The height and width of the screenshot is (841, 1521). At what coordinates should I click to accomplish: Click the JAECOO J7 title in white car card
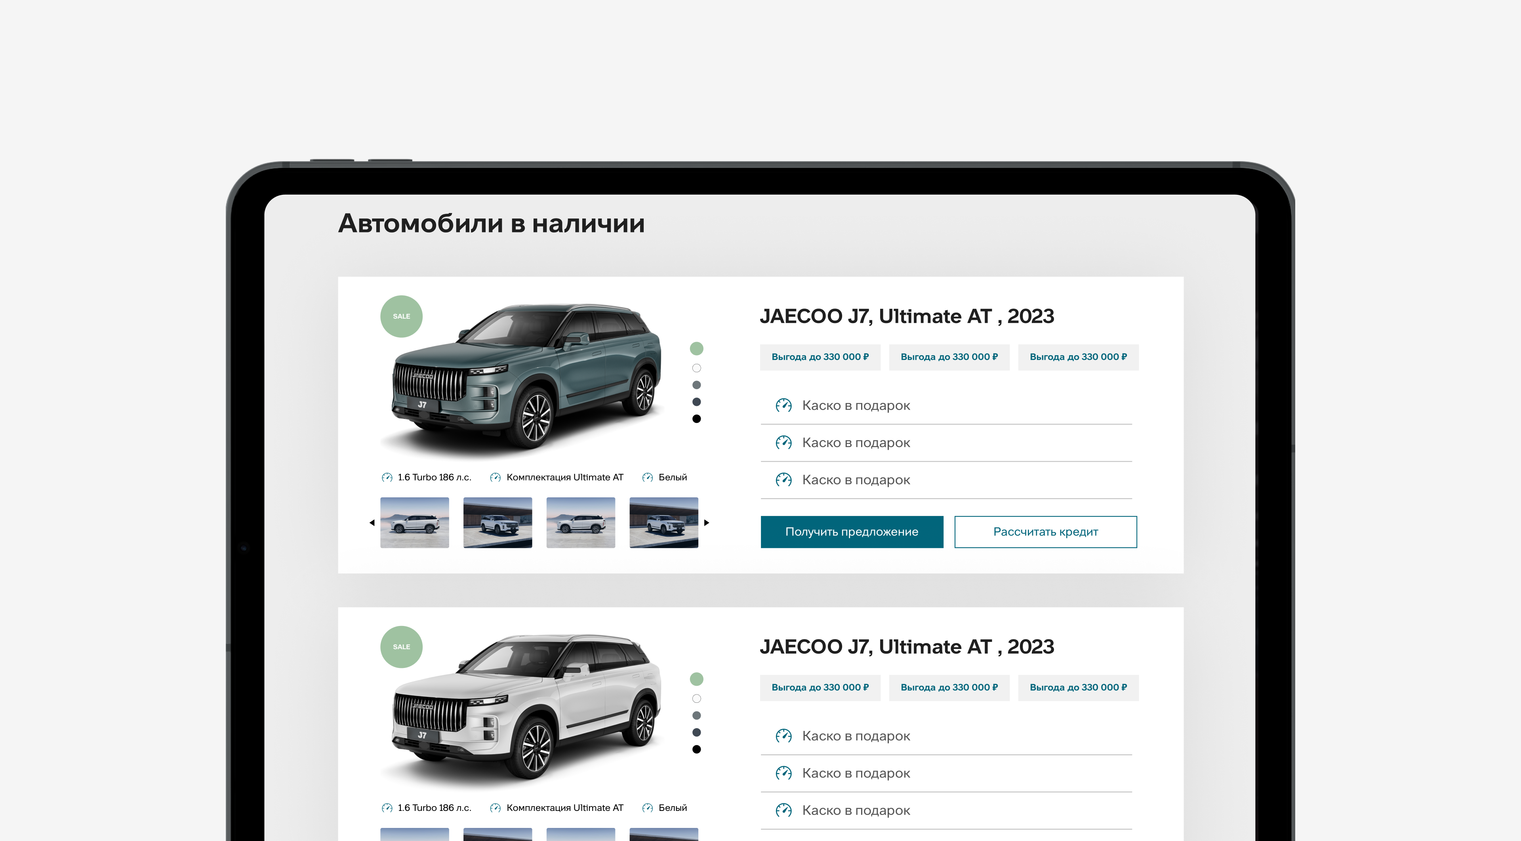tap(906, 647)
